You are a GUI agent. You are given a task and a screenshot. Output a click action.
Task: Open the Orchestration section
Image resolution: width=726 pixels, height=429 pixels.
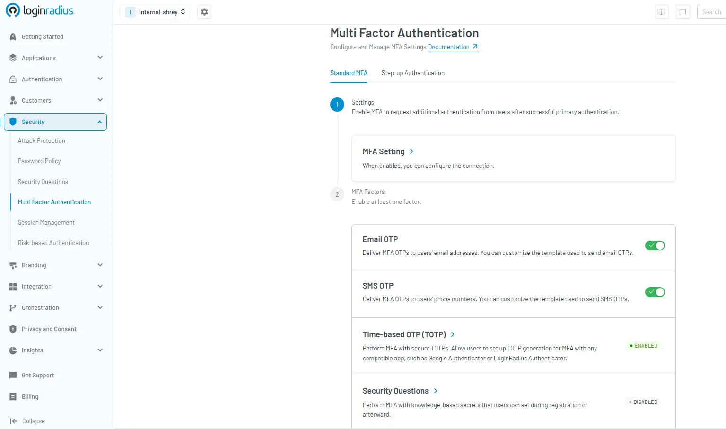39,307
